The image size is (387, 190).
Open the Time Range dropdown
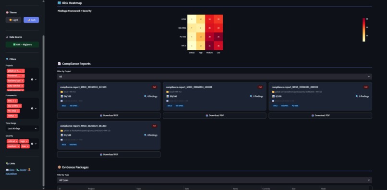tap(22, 128)
